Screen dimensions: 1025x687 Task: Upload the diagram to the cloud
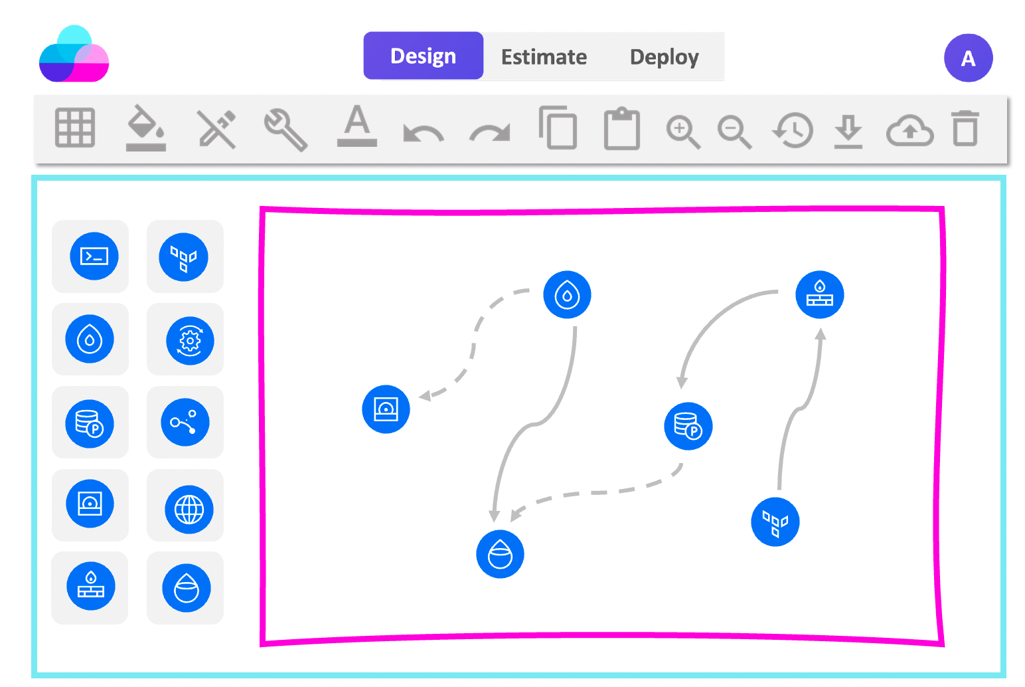(909, 130)
